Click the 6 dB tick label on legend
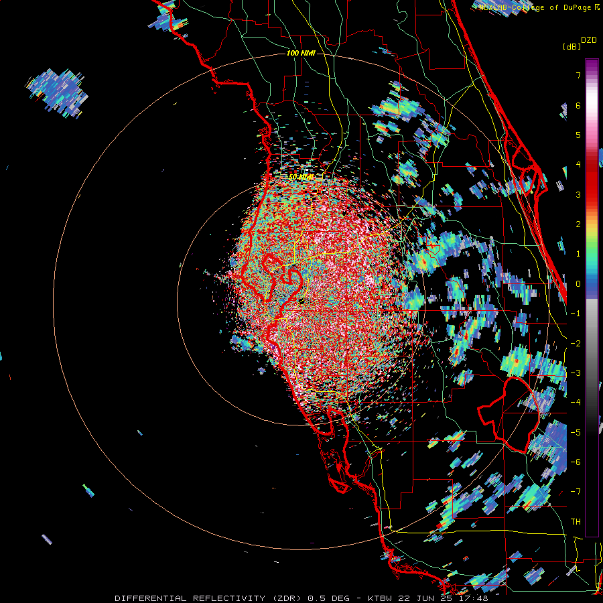 578,105
